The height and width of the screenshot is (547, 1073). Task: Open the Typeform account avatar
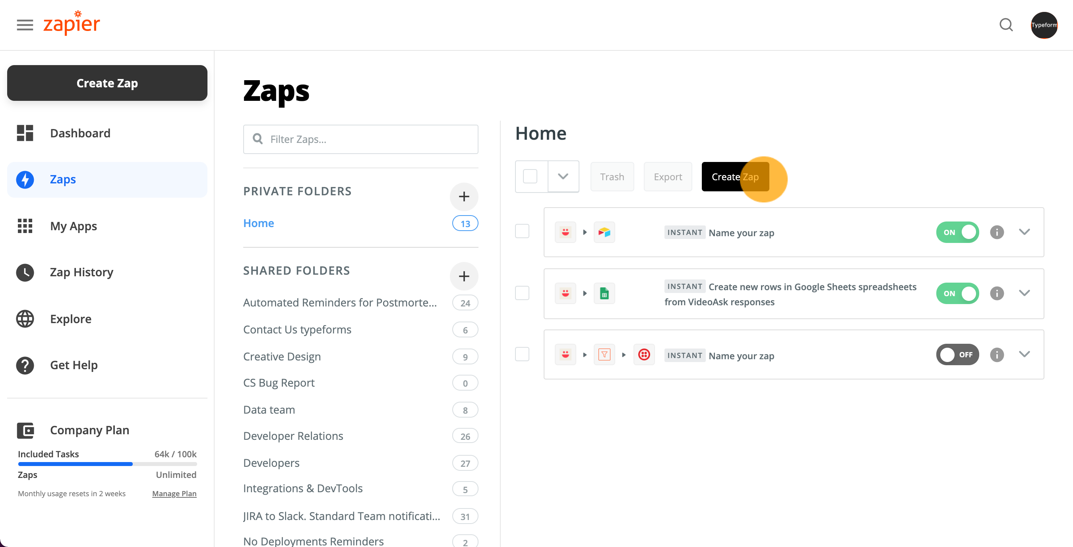pyautogui.click(x=1044, y=25)
